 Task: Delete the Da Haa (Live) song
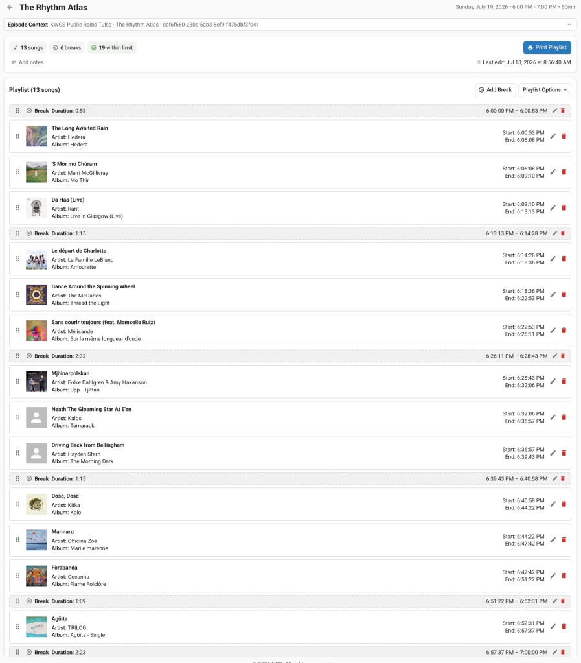pyautogui.click(x=564, y=207)
